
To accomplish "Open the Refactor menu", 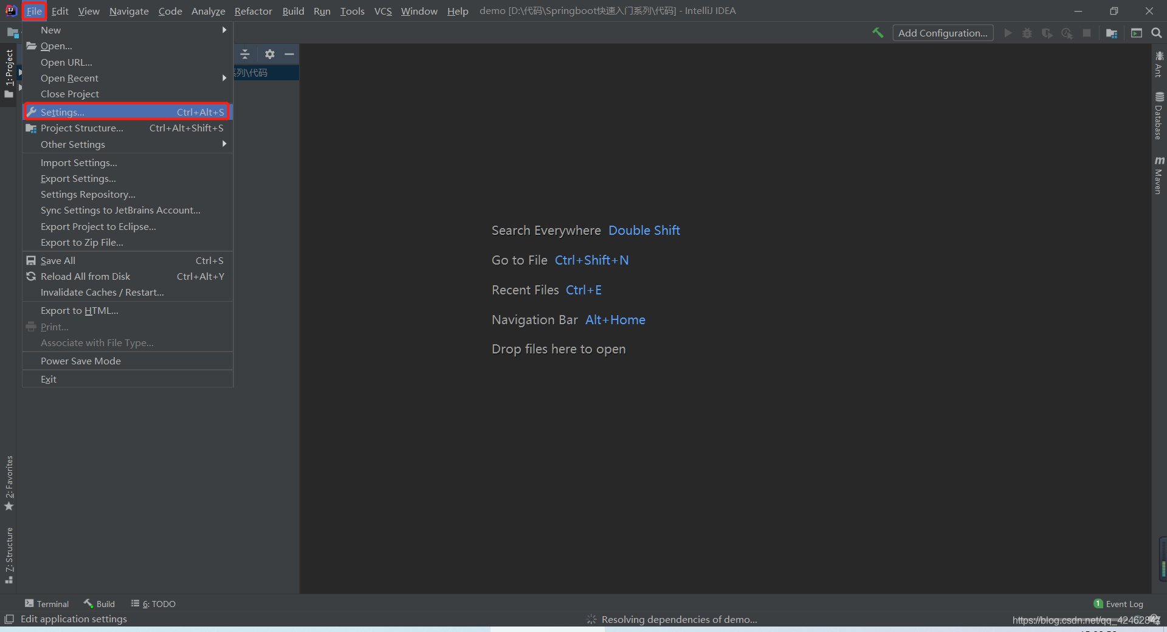I will tap(253, 11).
